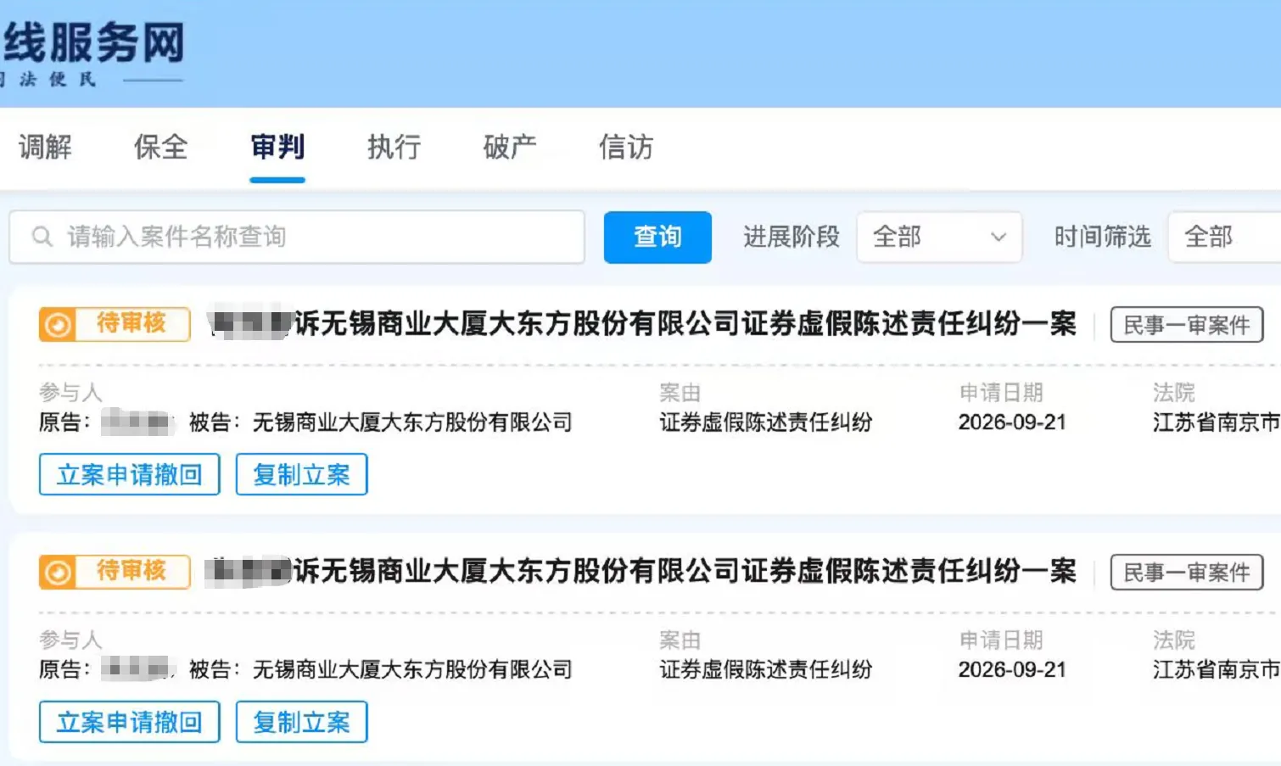Click the second case's date 2026-09-21
This screenshot has height=766, width=1281.
[x=1012, y=669]
